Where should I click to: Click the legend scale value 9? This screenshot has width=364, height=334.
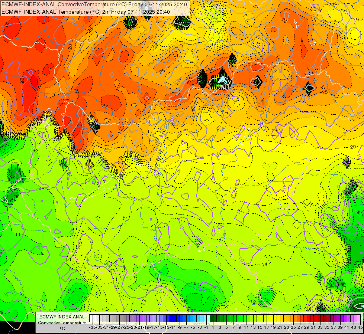(240, 328)
